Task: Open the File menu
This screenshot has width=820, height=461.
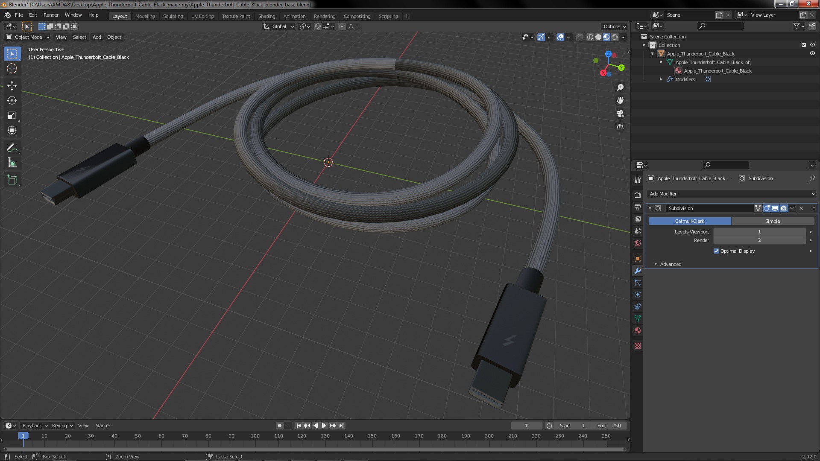Action: tap(19, 15)
